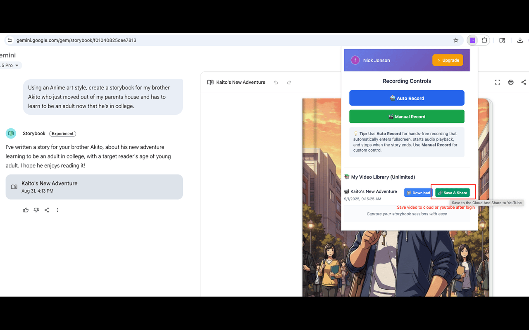
Task: Click the 9/1/2025, 9:15:25 AM timestamp
Action: (x=362, y=199)
